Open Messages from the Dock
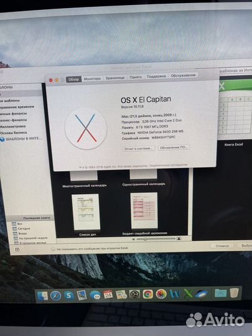Screen dimensions: 252x336 pos(95,295)
